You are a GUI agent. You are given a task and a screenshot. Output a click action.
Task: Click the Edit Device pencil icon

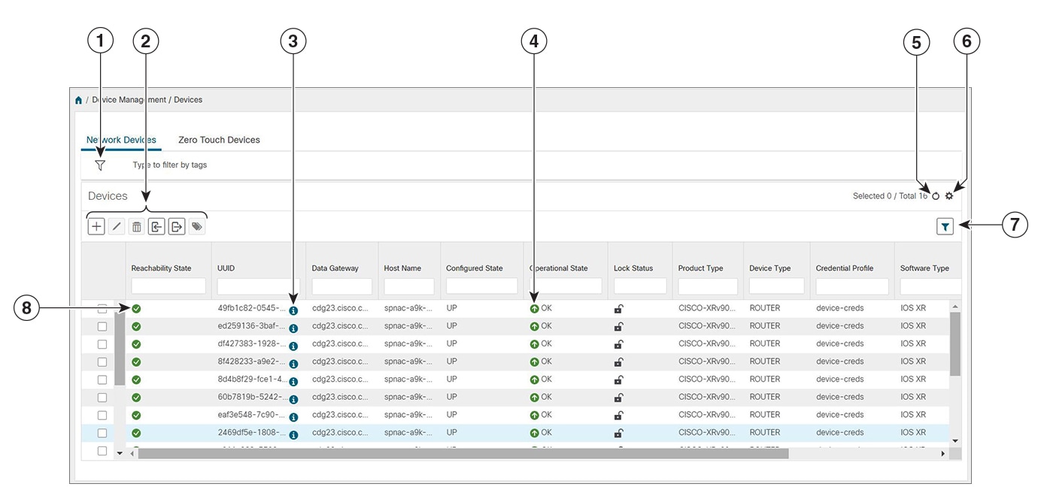[x=116, y=225]
